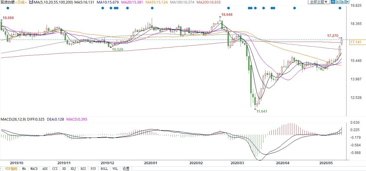Select the VIP指标 tab

(x=11, y=169)
